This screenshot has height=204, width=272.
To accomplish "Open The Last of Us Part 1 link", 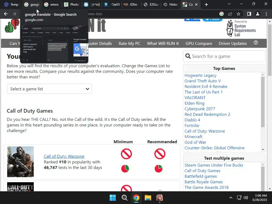I will coord(203,92).
